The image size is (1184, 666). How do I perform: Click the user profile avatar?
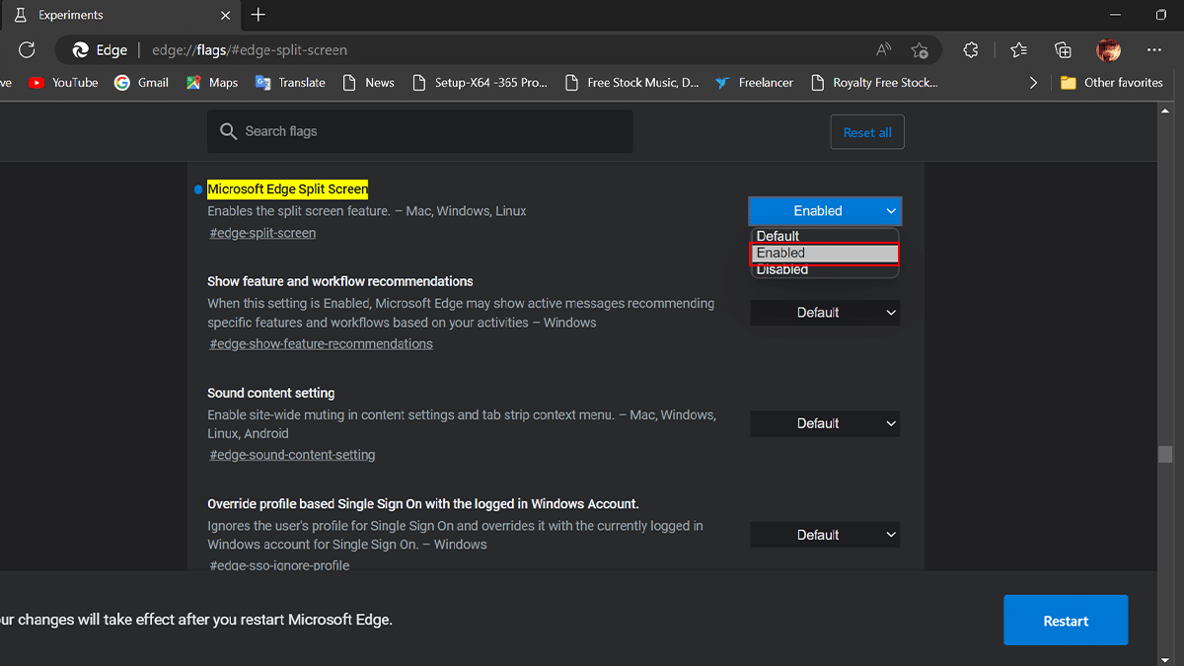(1108, 50)
